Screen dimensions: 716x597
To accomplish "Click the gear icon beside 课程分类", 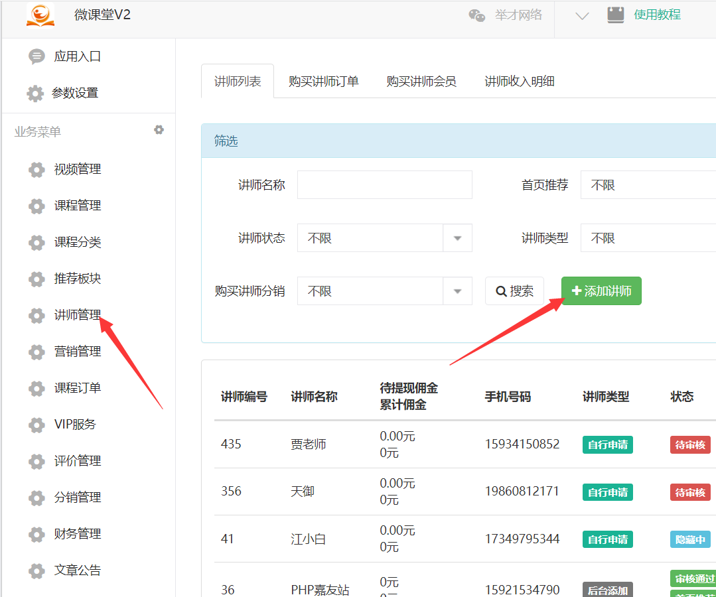I will click(36, 242).
